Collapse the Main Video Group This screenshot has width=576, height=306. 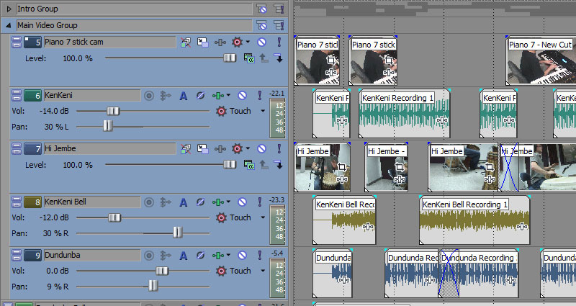coord(8,25)
